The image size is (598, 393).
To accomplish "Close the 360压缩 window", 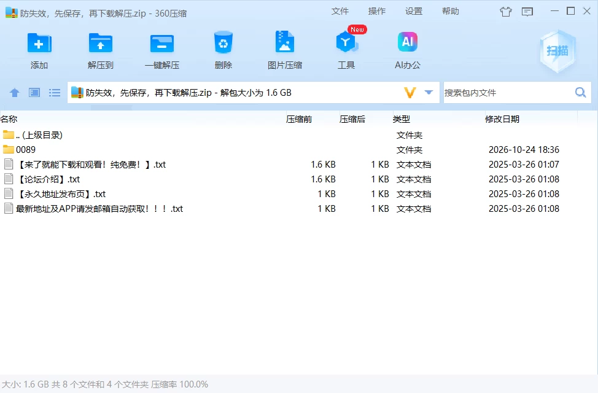I will tap(587, 11).
